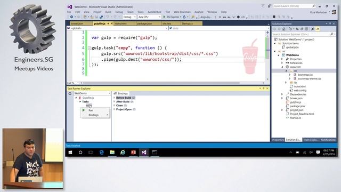Expand the Before Build binding

click(114, 98)
